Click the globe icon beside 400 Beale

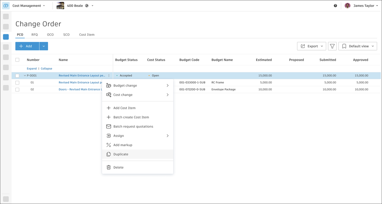tap(86, 5)
